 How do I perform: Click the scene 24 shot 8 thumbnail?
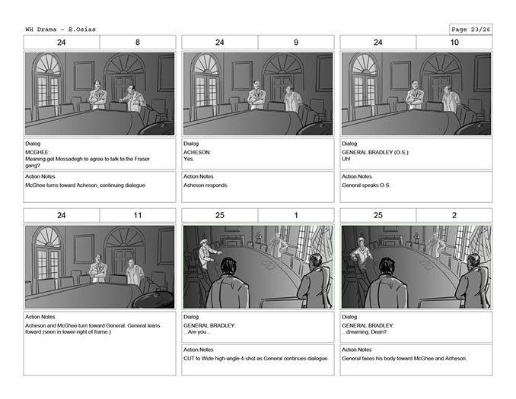pyautogui.click(x=100, y=93)
